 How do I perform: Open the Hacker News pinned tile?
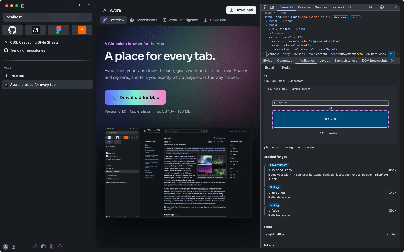(82, 30)
